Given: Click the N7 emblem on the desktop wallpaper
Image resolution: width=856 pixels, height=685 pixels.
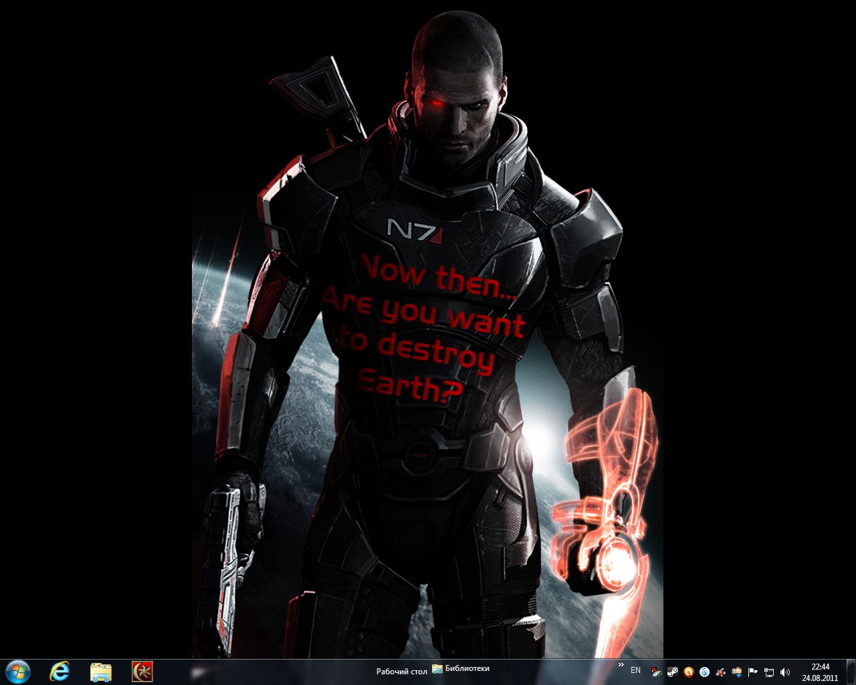Looking at the screenshot, I should click(415, 229).
